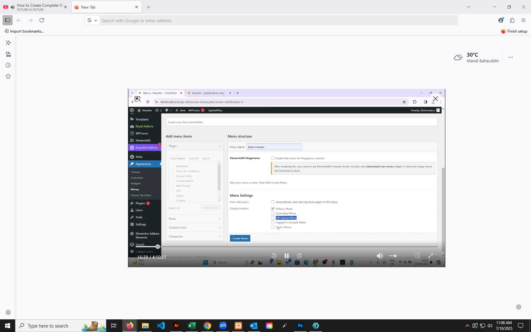The image size is (531, 332).
Task: Open the Firefox application hamburger menu
Action: point(523,20)
